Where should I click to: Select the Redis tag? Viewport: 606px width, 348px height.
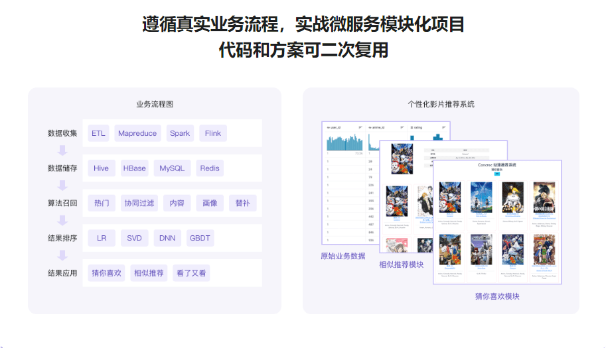pyautogui.click(x=210, y=168)
